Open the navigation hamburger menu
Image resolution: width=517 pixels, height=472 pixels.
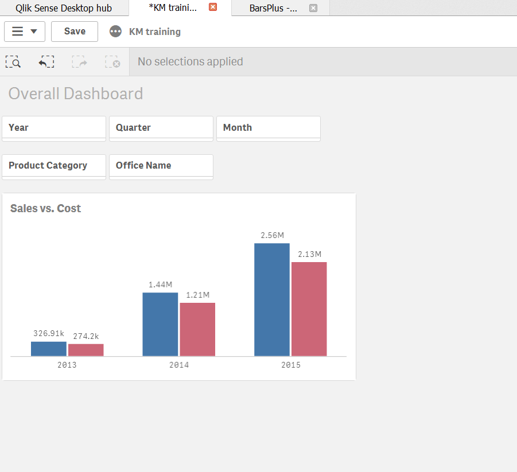pos(25,32)
